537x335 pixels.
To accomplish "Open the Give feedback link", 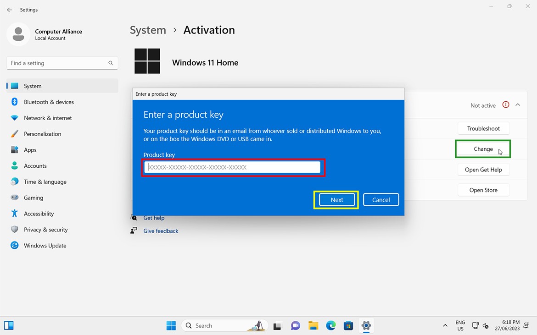I will [161, 231].
